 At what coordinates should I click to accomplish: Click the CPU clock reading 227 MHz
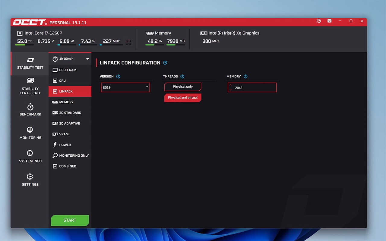pos(111,41)
